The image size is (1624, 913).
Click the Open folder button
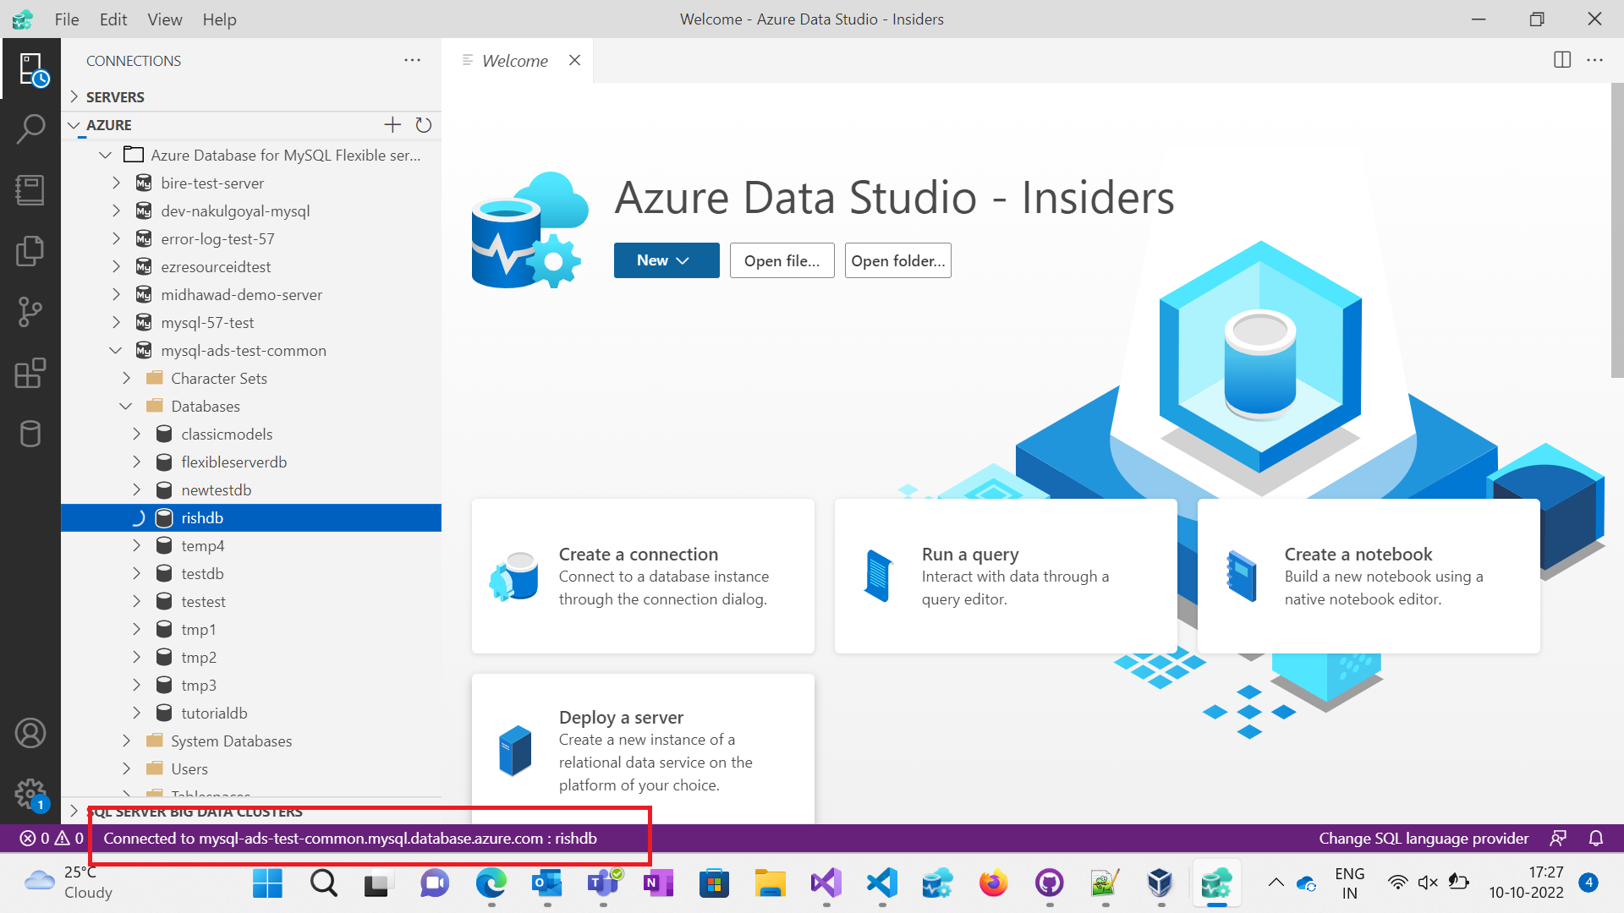point(897,260)
